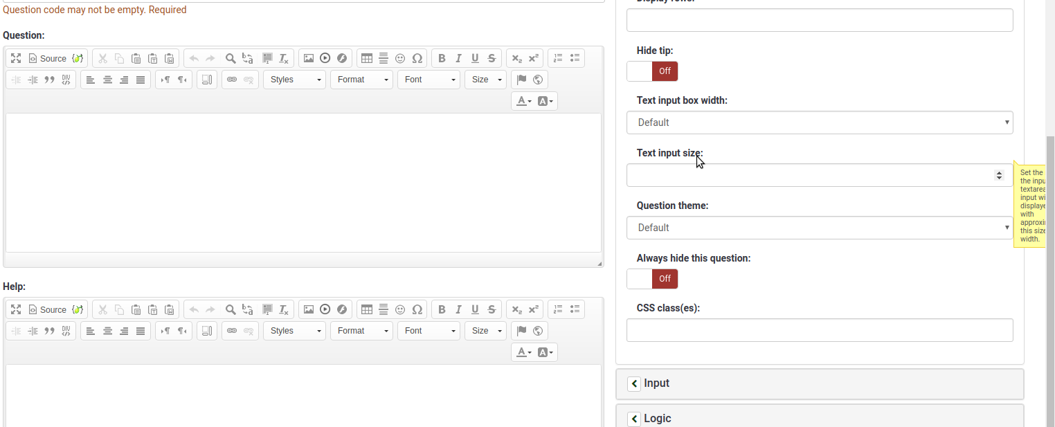The image size is (1055, 427).
Task: Insert block quote in Help editor
Action: [x=49, y=331]
